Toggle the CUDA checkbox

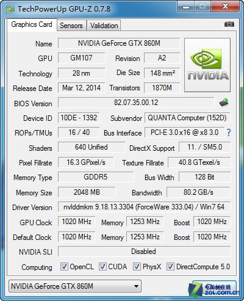tap(102, 266)
